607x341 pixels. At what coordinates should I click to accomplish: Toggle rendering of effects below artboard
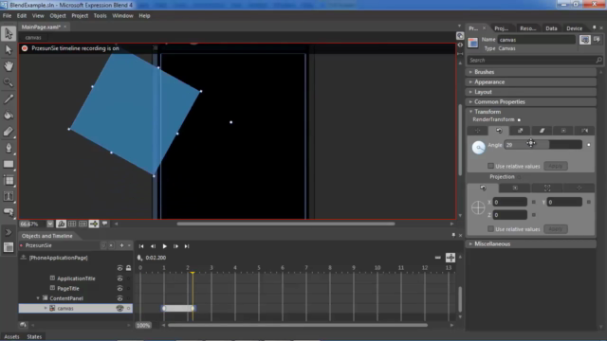click(61, 224)
